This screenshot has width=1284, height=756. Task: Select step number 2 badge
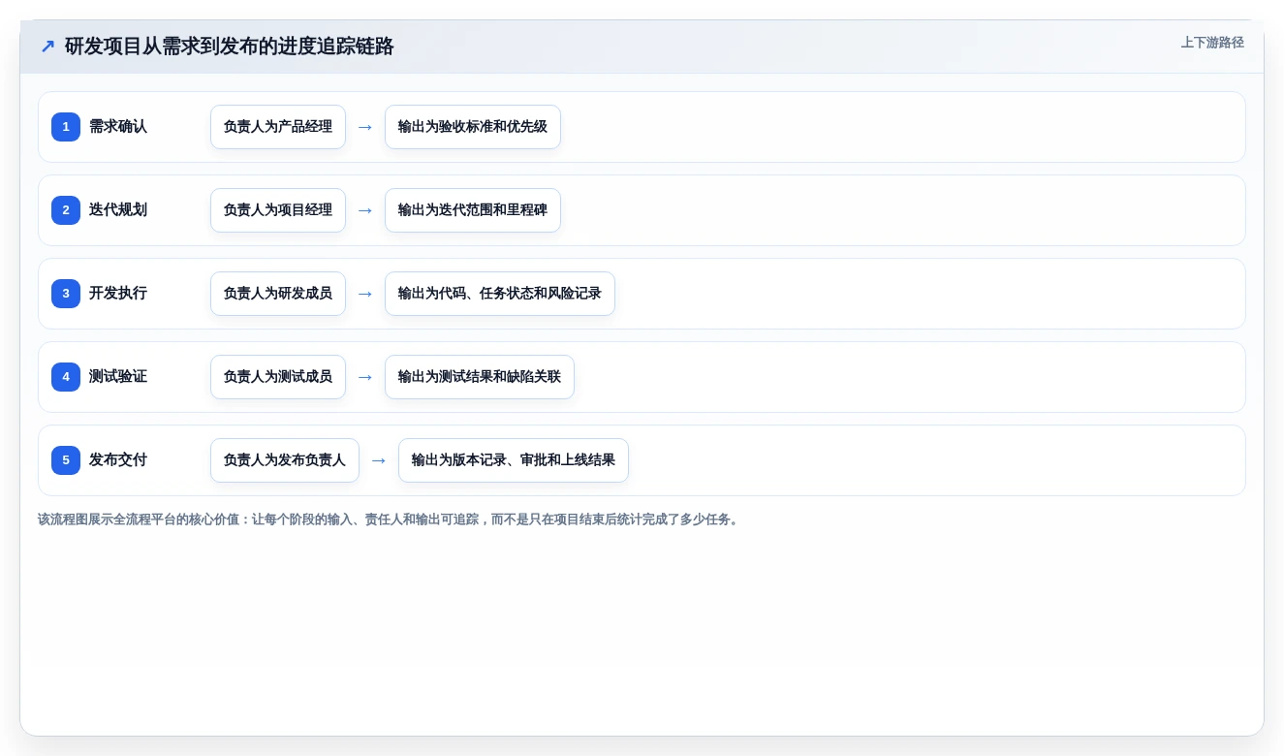66,210
